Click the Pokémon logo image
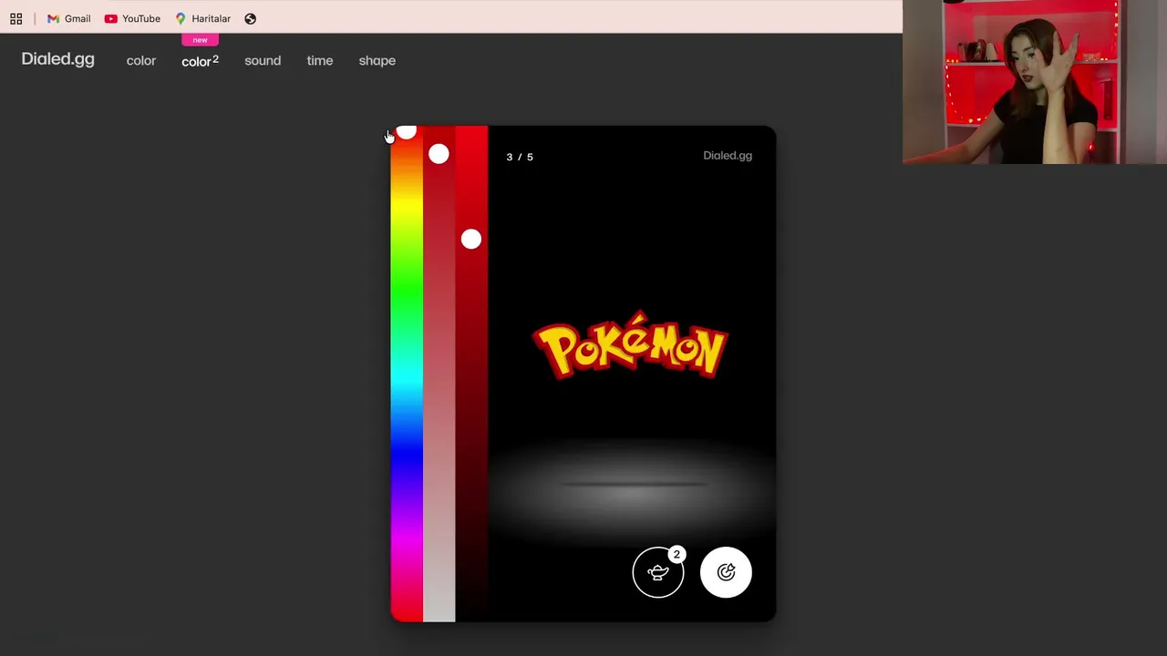 click(630, 346)
